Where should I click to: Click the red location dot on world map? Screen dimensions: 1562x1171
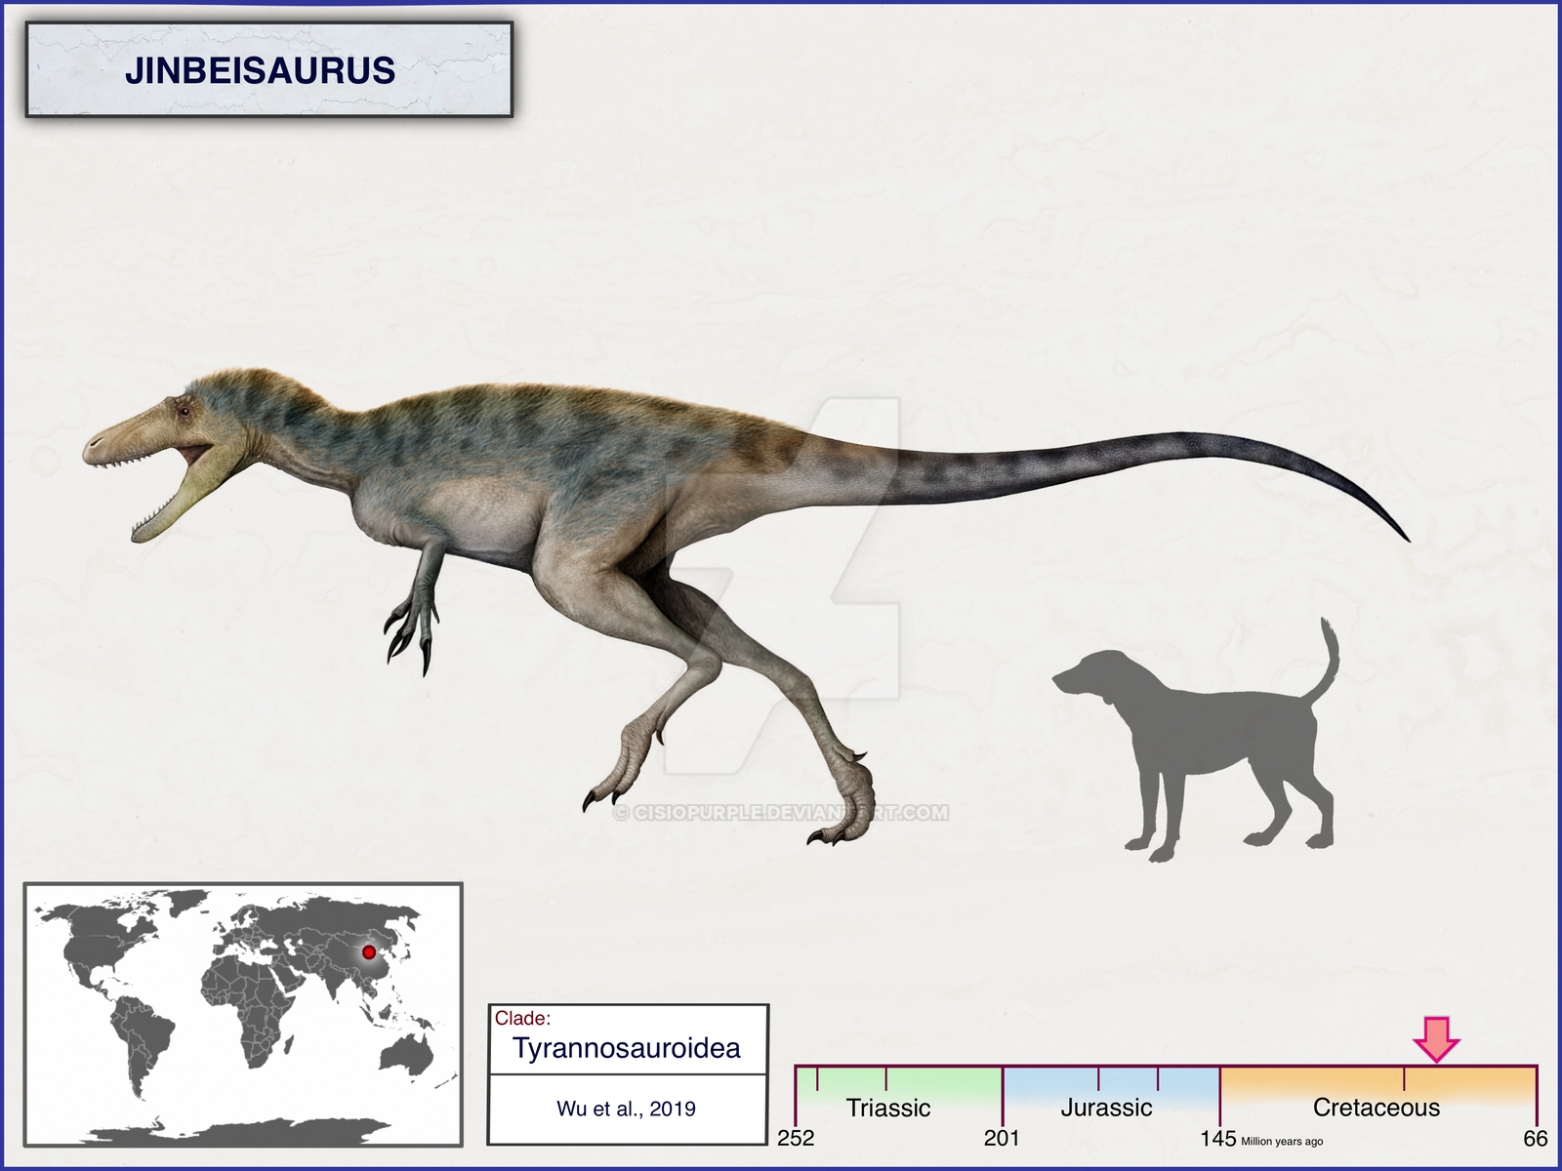pyautogui.click(x=368, y=952)
